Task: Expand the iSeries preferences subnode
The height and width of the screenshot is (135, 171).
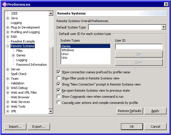Action: [13, 56]
